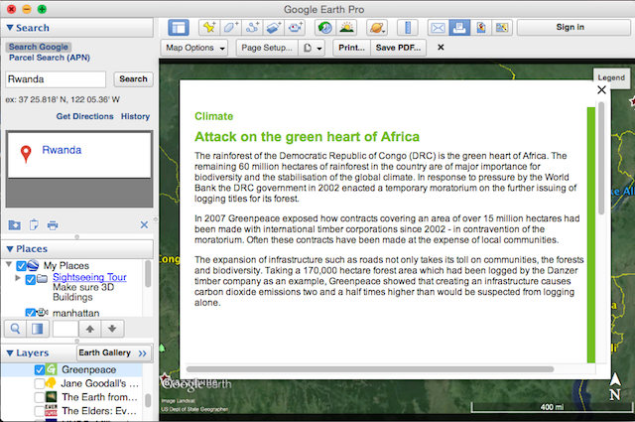Enable Jane Goodall's layer checkbox
Screen dimensions: 635x422
pos(40,383)
